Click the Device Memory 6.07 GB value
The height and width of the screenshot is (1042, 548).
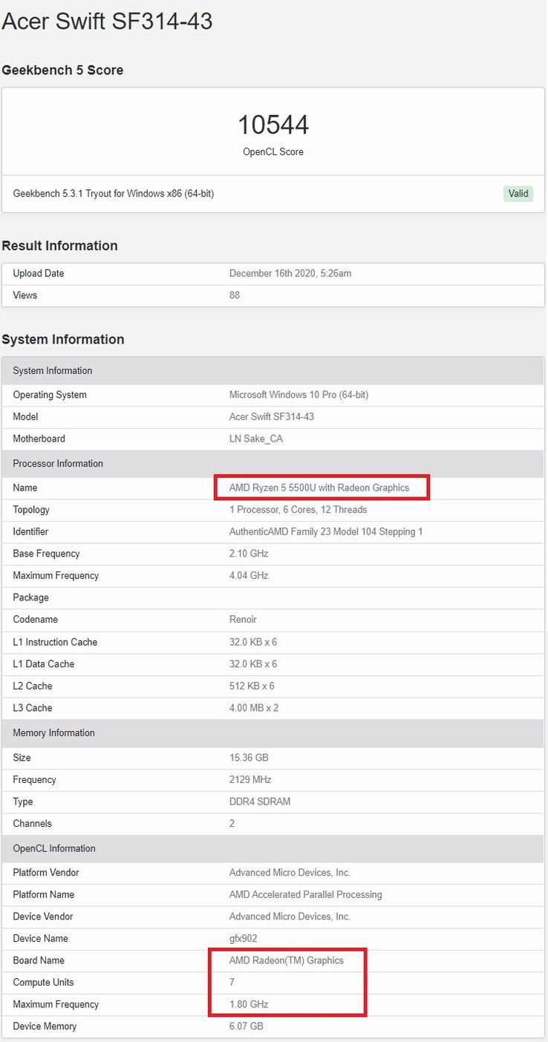click(x=247, y=1026)
